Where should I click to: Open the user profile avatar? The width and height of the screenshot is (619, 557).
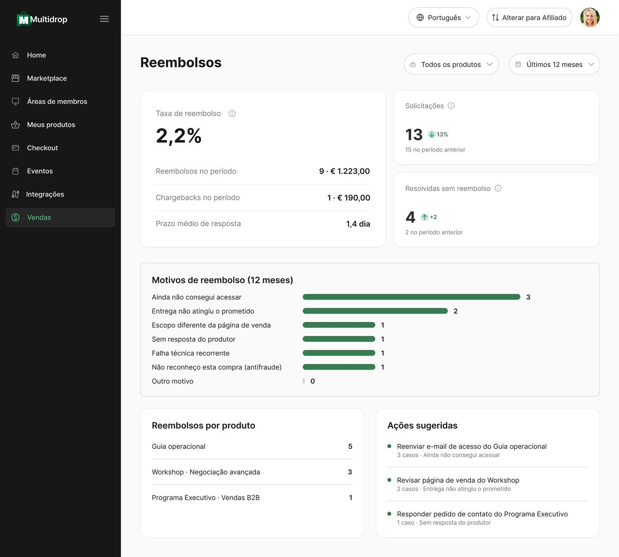pyautogui.click(x=590, y=17)
